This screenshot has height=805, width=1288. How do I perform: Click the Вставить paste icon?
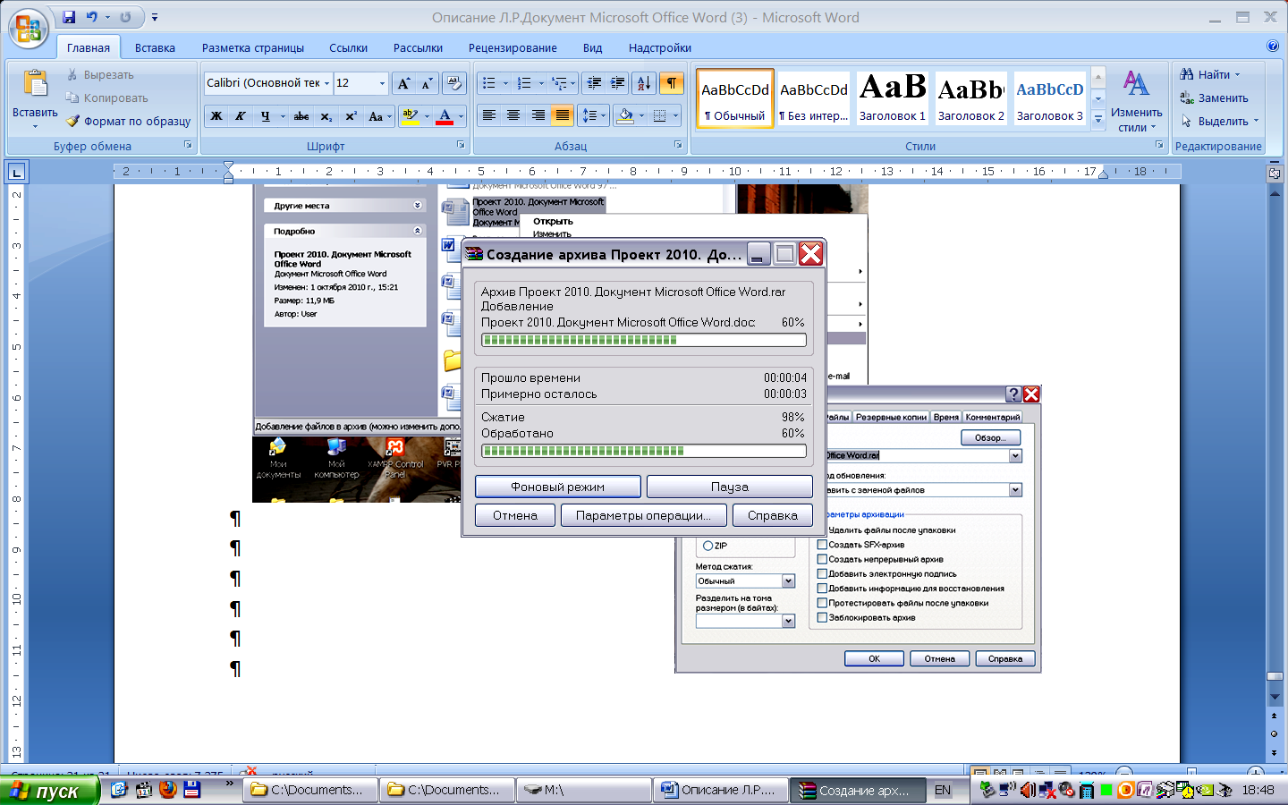35,85
